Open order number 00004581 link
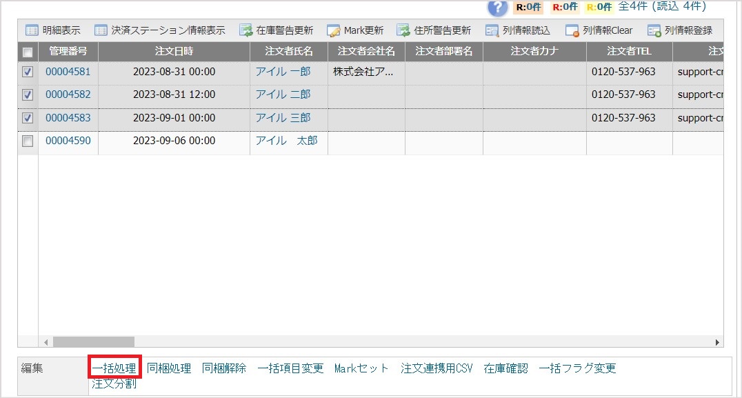This screenshot has width=742, height=398. click(x=68, y=72)
